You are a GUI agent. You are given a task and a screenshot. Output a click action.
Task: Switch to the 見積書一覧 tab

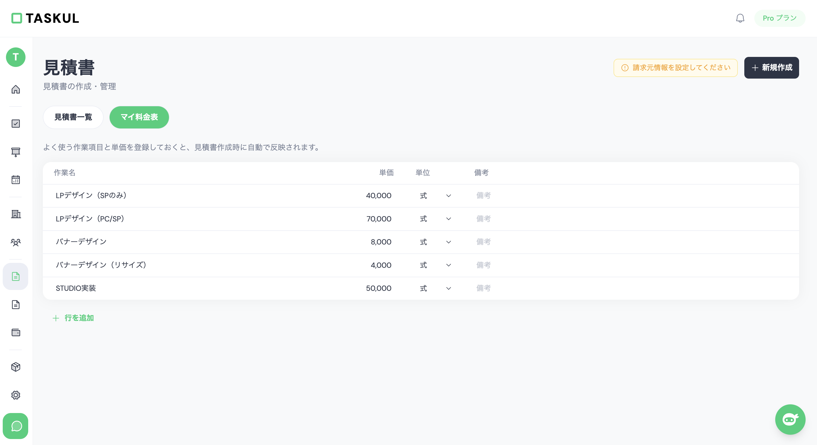click(73, 117)
